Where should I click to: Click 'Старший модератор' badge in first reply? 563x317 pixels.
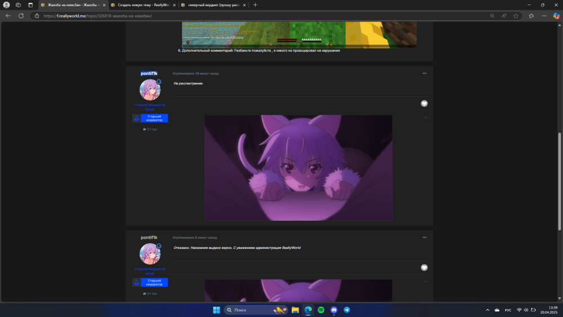coord(150,118)
